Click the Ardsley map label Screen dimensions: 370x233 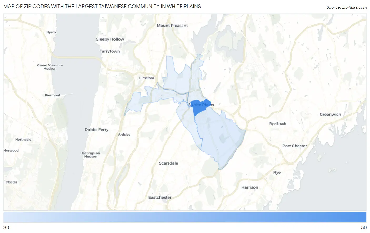[x=124, y=135]
